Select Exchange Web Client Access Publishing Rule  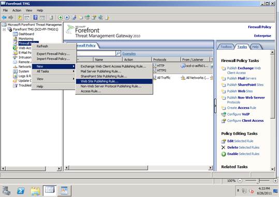(x=114, y=66)
